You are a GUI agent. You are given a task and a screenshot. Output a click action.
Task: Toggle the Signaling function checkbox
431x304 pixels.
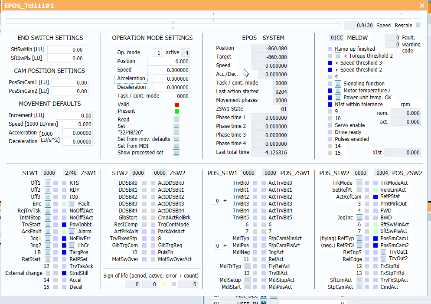(338, 84)
